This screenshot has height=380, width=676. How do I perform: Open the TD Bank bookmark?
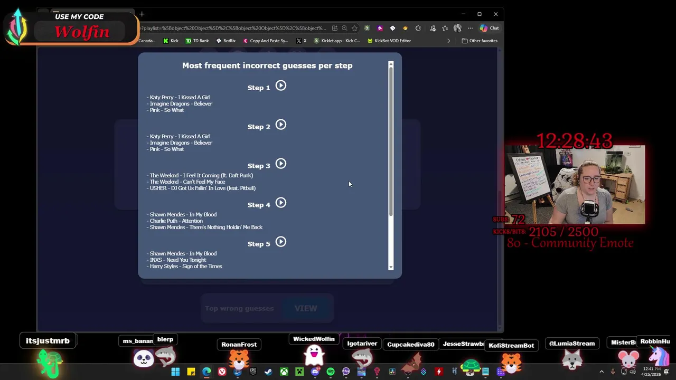[x=197, y=41]
